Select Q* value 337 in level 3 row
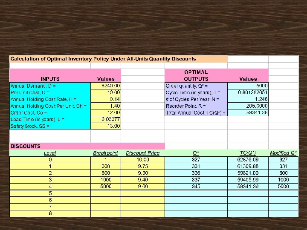This screenshot has width=307, height=230. 196,180
